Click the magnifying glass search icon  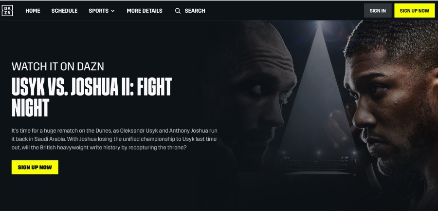(x=178, y=11)
